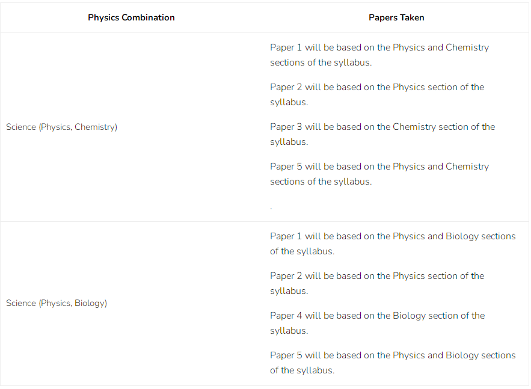Click 'sections of the syllabus.' under first Paper 1
531x389 pixels.
[x=321, y=63]
